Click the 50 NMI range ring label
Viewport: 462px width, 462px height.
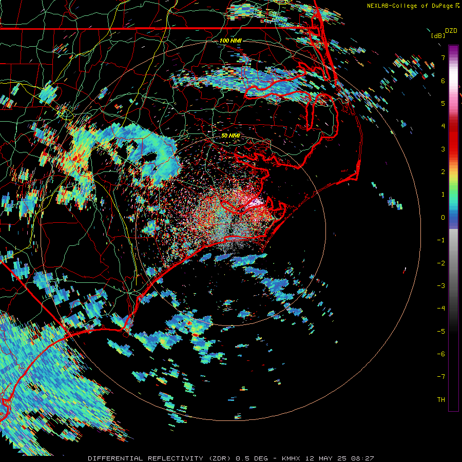click(x=230, y=136)
